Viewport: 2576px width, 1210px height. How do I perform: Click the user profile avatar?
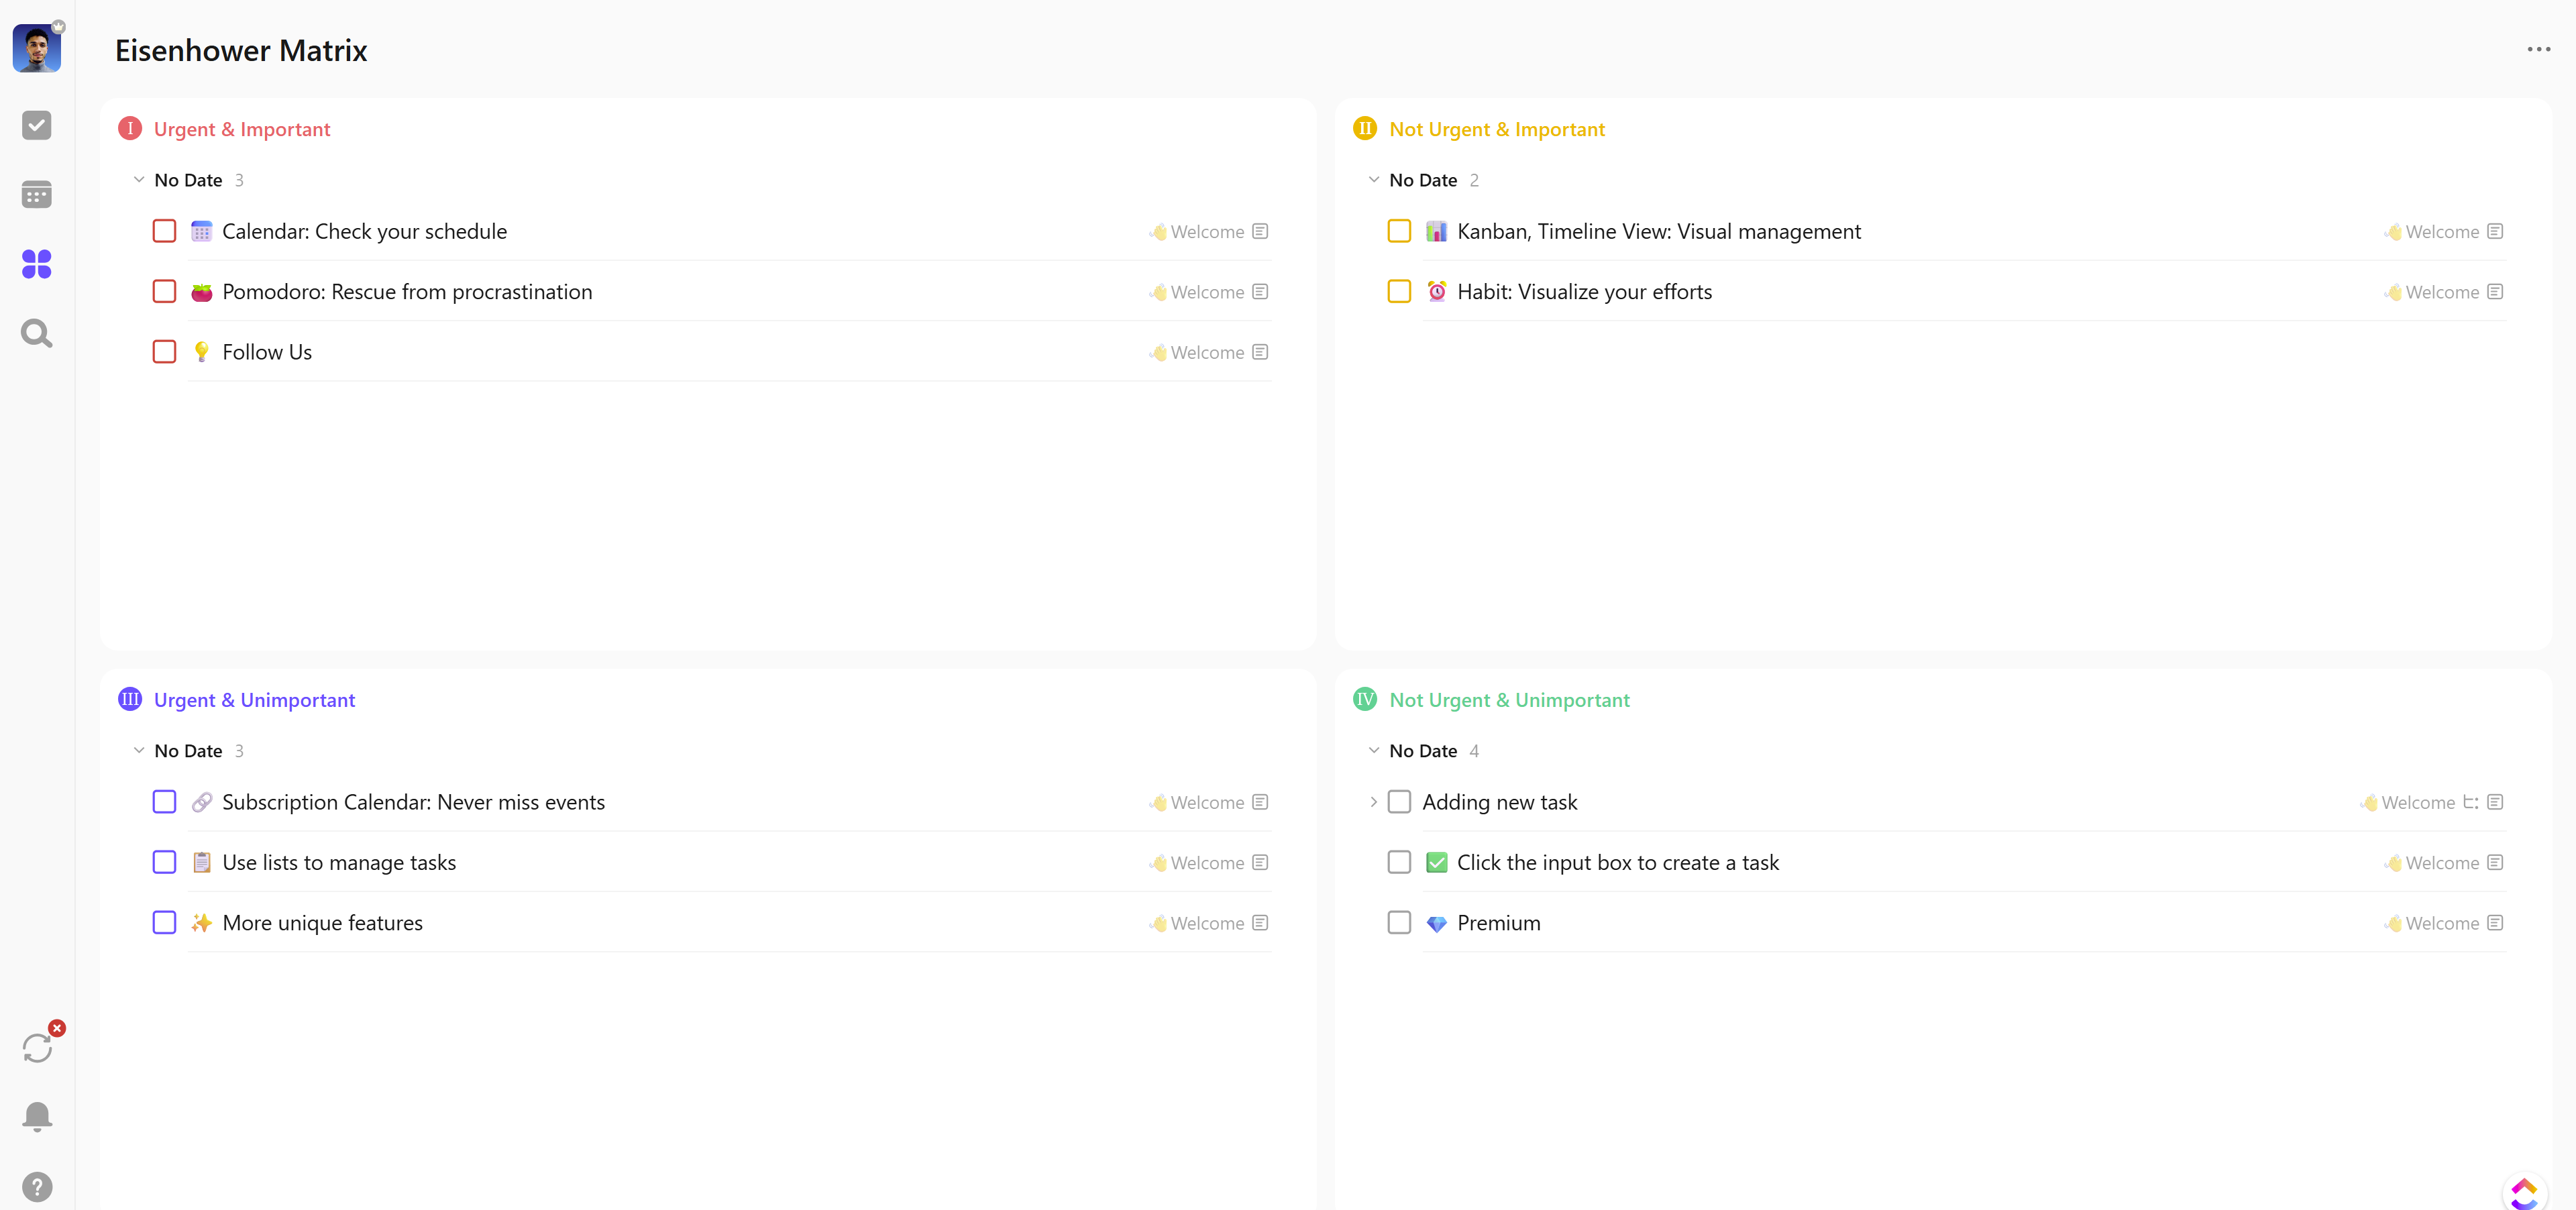[37, 49]
